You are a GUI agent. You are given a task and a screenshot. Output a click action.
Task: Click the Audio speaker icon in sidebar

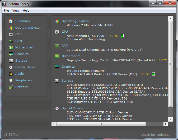[11, 74]
